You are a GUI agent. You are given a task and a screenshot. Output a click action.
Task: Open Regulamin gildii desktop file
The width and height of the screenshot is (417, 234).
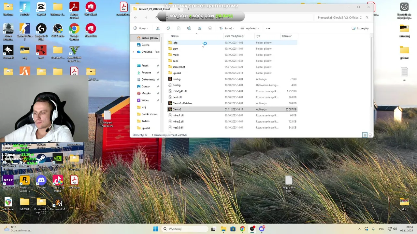point(289,184)
